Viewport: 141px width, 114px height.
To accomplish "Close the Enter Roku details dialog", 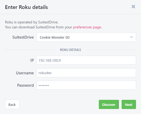I will [133, 7].
